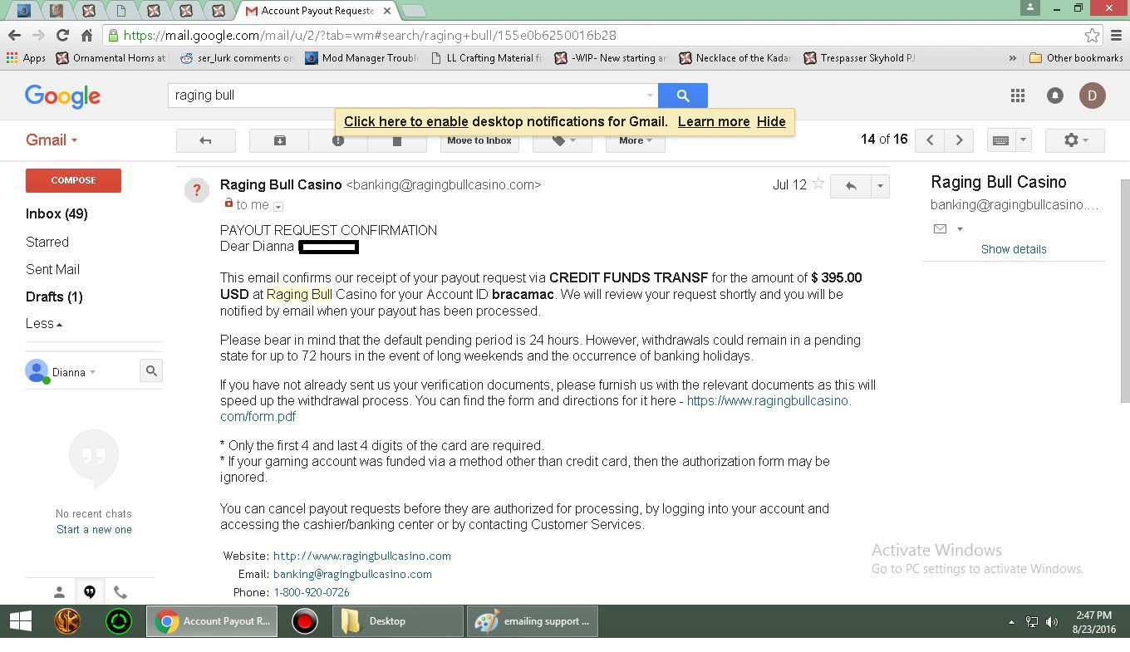Image resolution: width=1130 pixels, height=652 pixels.
Task: Open input tools language dropdown arrow
Action: pos(1023,140)
